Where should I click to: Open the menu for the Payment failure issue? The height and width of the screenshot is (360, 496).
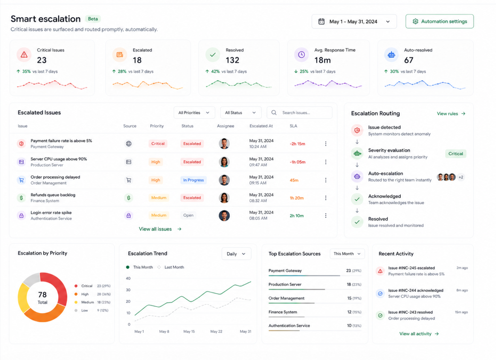click(326, 144)
